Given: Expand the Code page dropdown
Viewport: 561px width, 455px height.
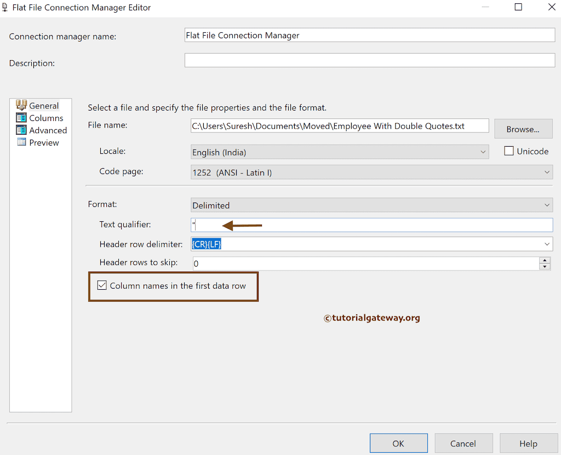Looking at the screenshot, I should 546,172.
